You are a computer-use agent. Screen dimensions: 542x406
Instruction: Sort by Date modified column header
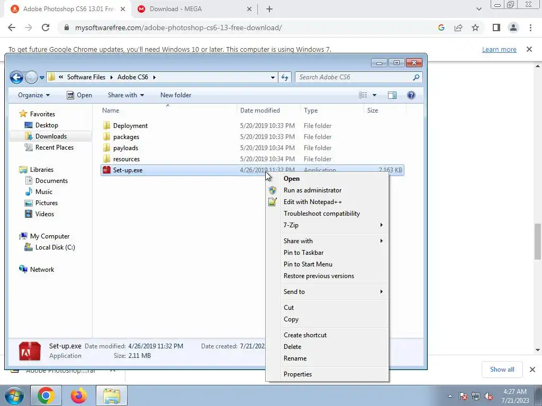[x=268, y=110]
